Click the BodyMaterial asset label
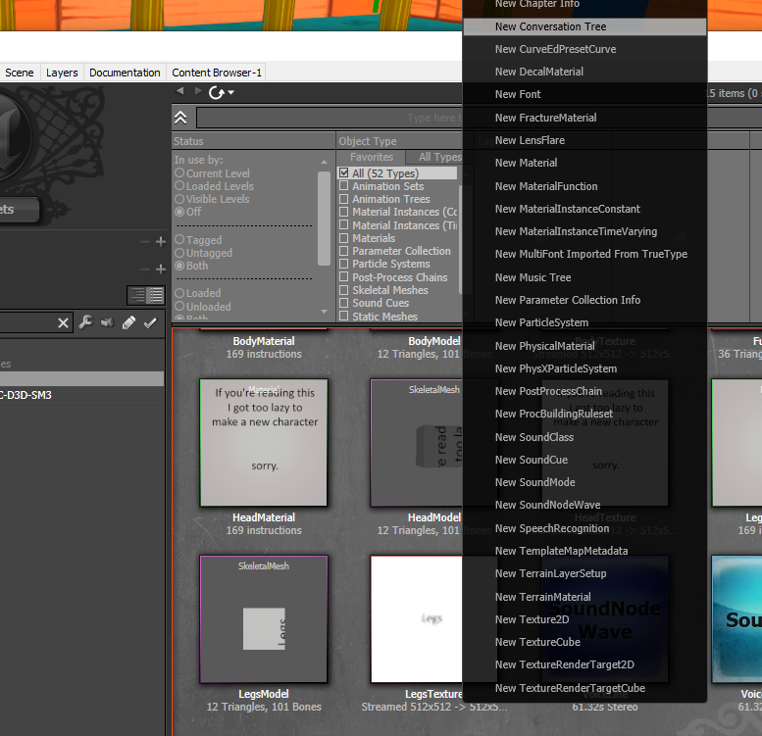 264,341
